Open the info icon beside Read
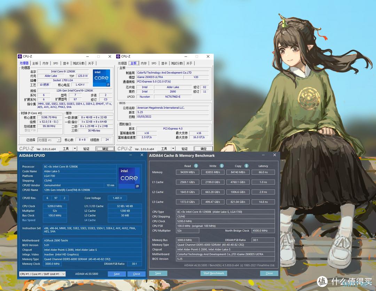 pyautogui.click(x=196, y=166)
